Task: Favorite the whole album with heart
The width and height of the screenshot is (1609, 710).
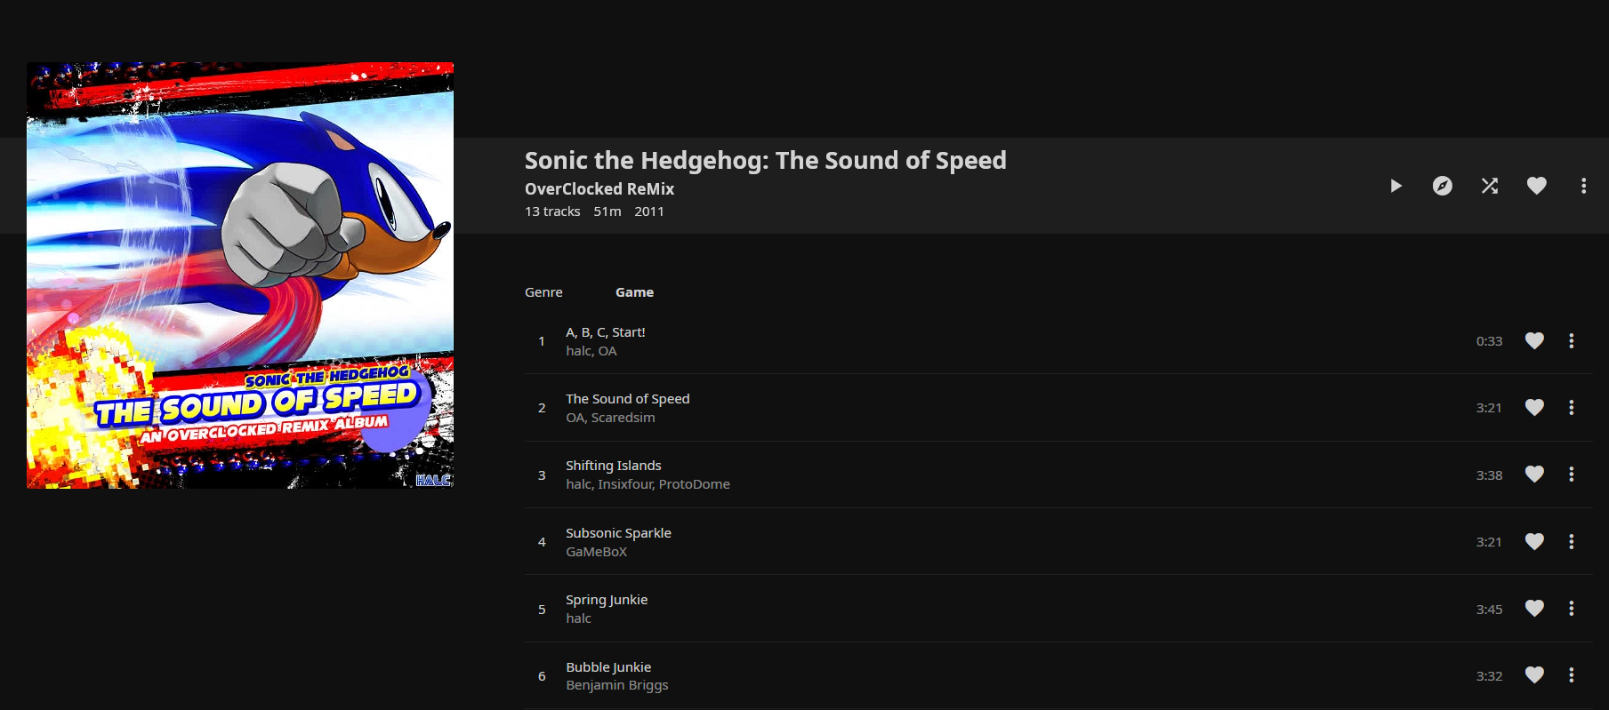Action: click(1537, 186)
